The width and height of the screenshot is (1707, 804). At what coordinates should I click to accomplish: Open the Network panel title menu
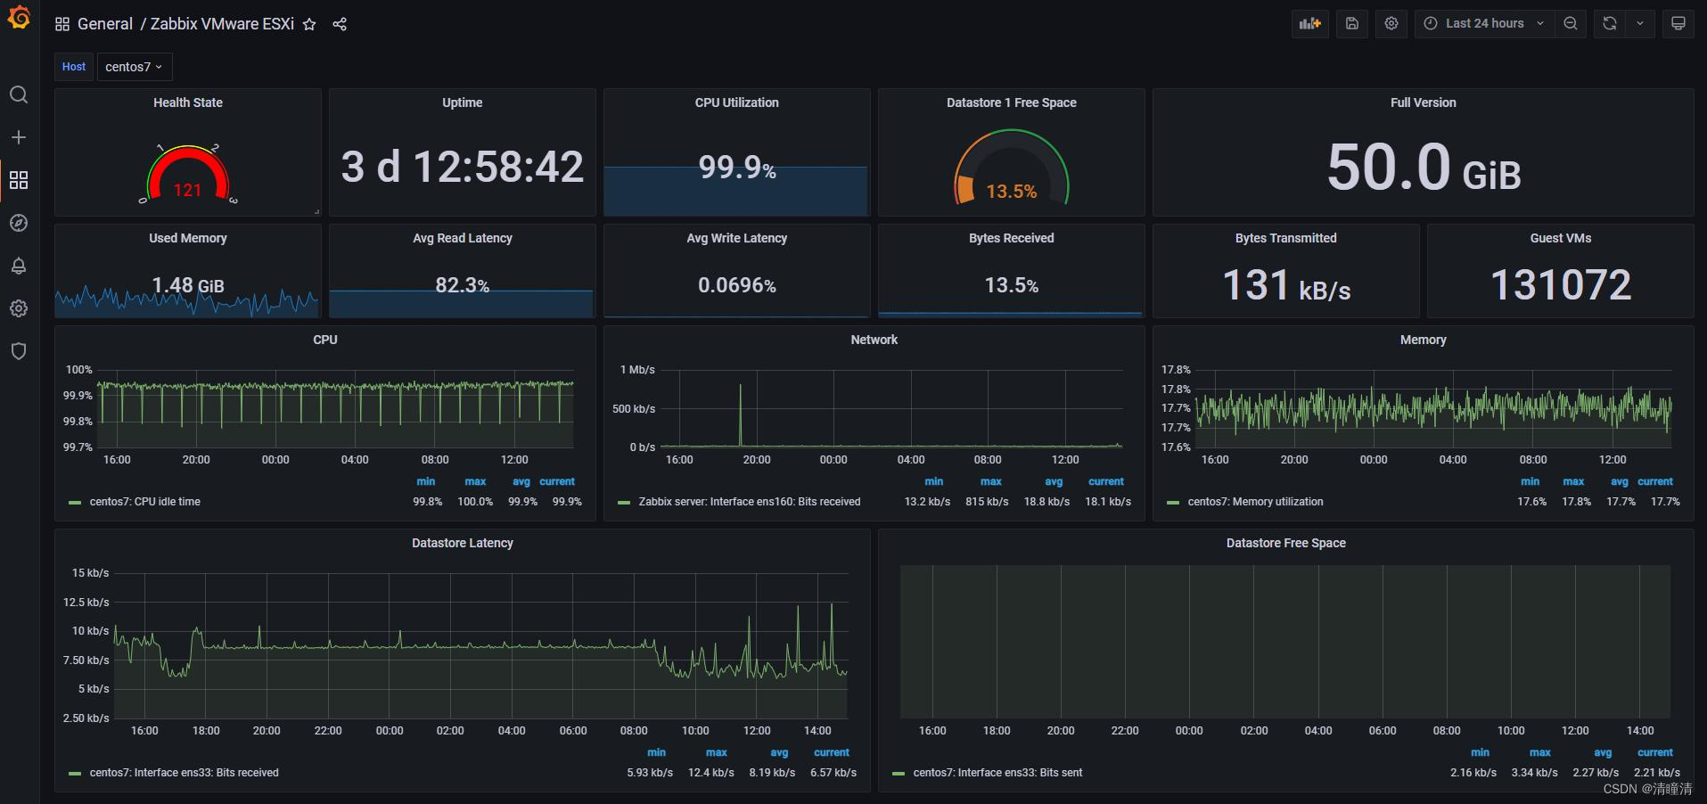point(874,340)
